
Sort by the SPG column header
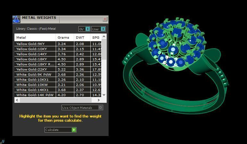pos(96,38)
